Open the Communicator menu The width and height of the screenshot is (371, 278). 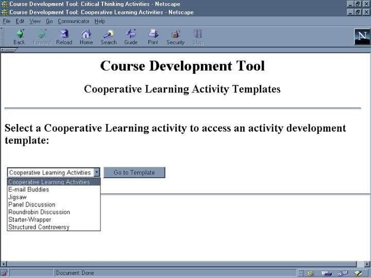74,21
